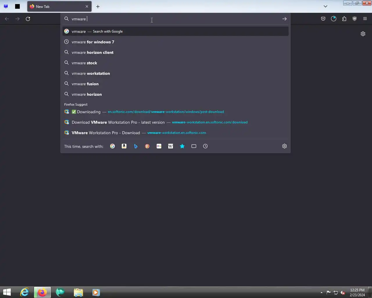
Task: Open the Firefox application menu
Action: point(365,19)
